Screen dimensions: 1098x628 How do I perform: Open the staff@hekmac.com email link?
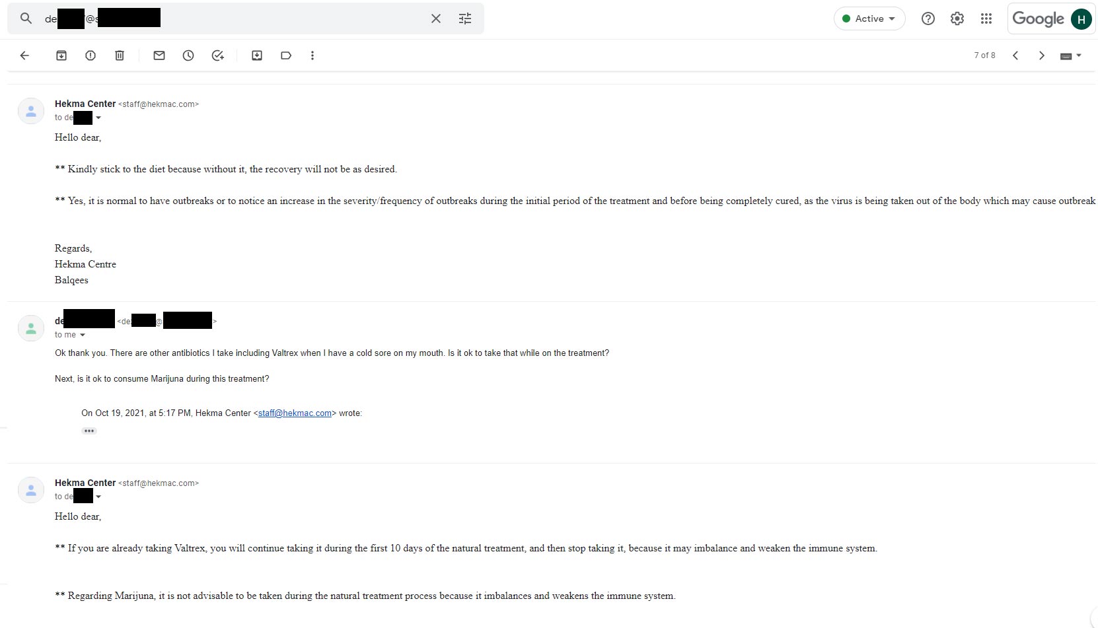(x=295, y=413)
